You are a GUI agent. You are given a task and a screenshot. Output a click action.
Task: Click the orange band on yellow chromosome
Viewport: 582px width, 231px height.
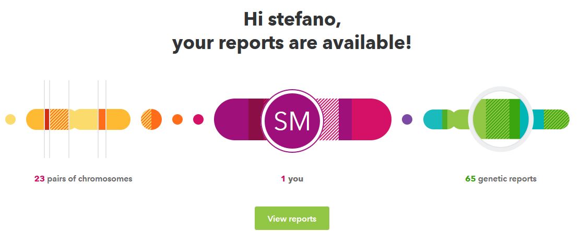tap(102, 119)
